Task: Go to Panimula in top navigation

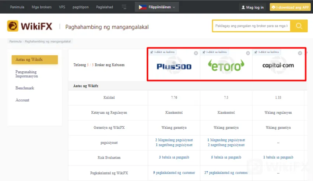Action: click(17, 7)
